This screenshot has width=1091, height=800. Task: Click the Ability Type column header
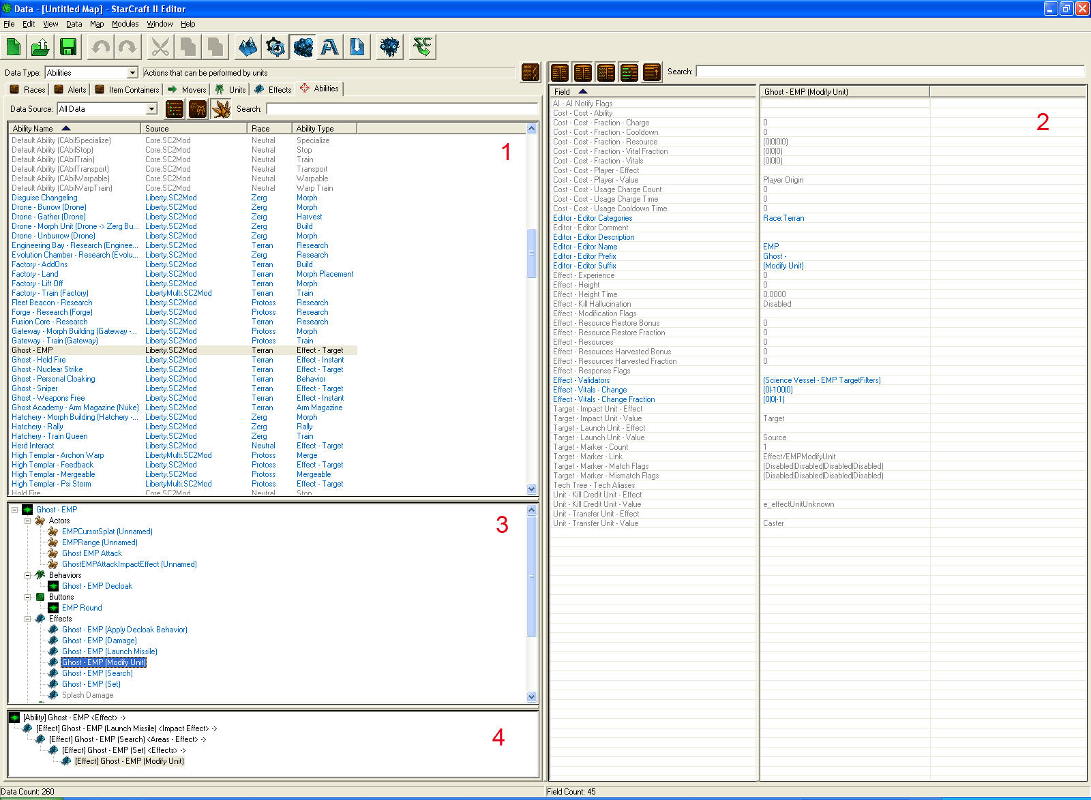324,128
